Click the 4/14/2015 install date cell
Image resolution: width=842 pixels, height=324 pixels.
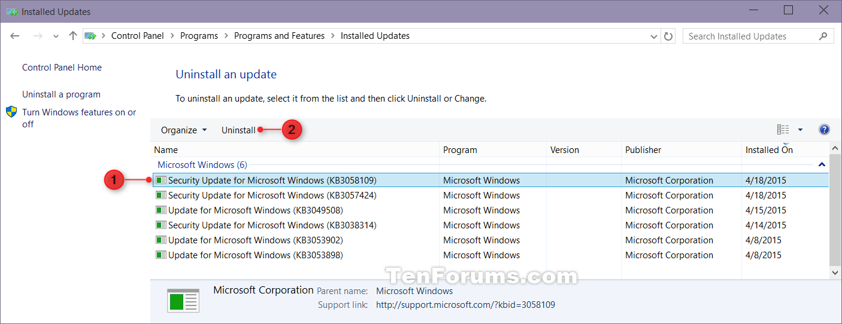[x=765, y=225]
